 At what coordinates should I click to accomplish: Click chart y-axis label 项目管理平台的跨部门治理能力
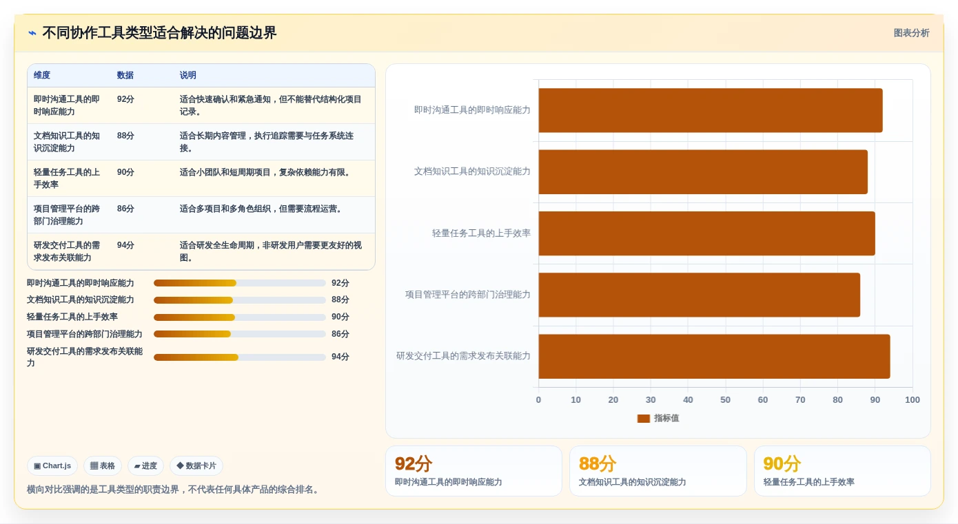(x=468, y=295)
